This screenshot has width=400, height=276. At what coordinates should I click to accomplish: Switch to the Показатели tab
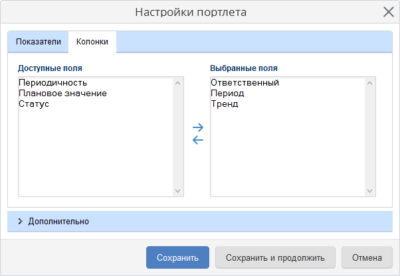(x=38, y=42)
